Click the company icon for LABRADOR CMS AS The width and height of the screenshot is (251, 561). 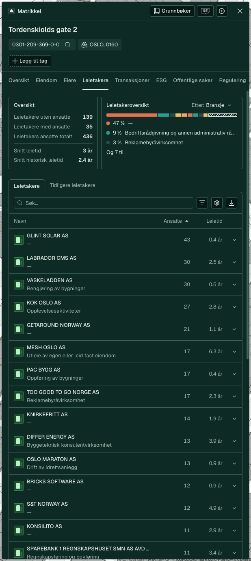19,262
